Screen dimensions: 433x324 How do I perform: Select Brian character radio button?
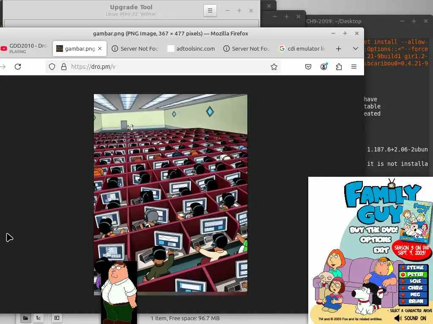coord(403,301)
